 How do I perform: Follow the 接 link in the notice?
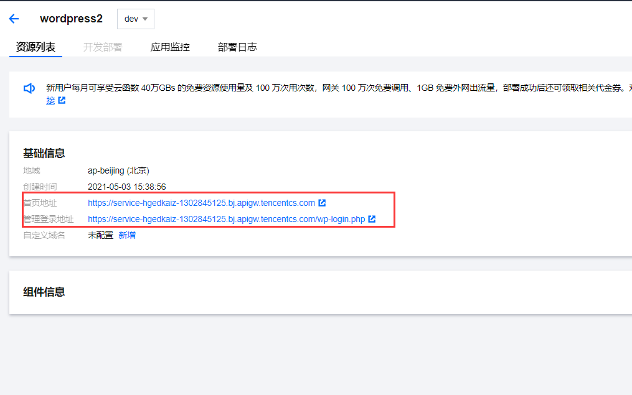(50, 100)
